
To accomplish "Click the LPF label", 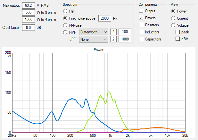I will [72, 39].
